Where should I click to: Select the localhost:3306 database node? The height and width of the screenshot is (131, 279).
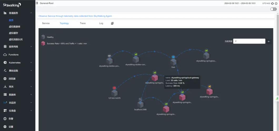pyautogui.click(x=140, y=104)
